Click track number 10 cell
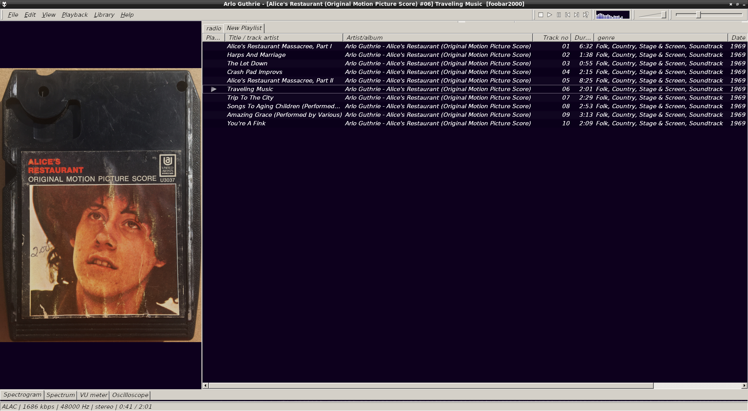 pyautogui.click(x=566, y=123)
